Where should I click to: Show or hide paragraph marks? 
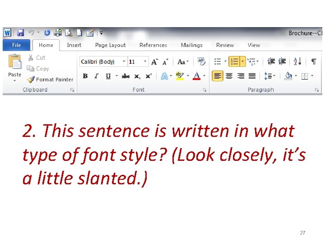click(314, 61)
